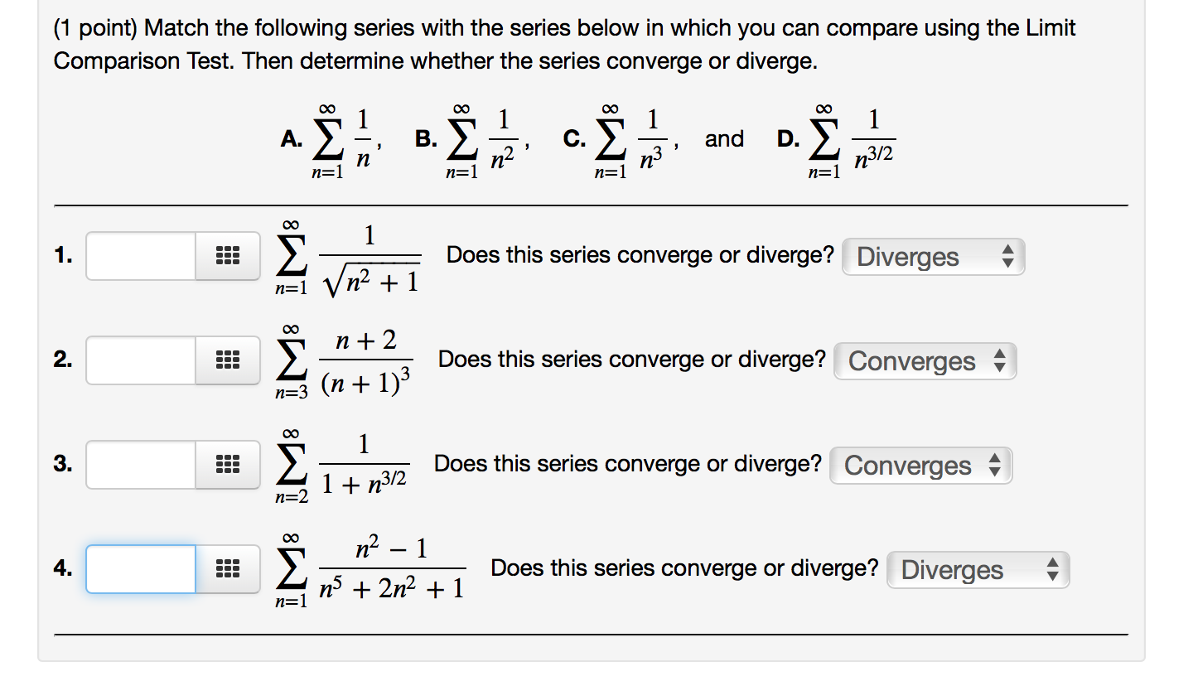Click the keypad grid icon beside the highlighted answer box
The image size is (1193, 681).
coord(229,569)
